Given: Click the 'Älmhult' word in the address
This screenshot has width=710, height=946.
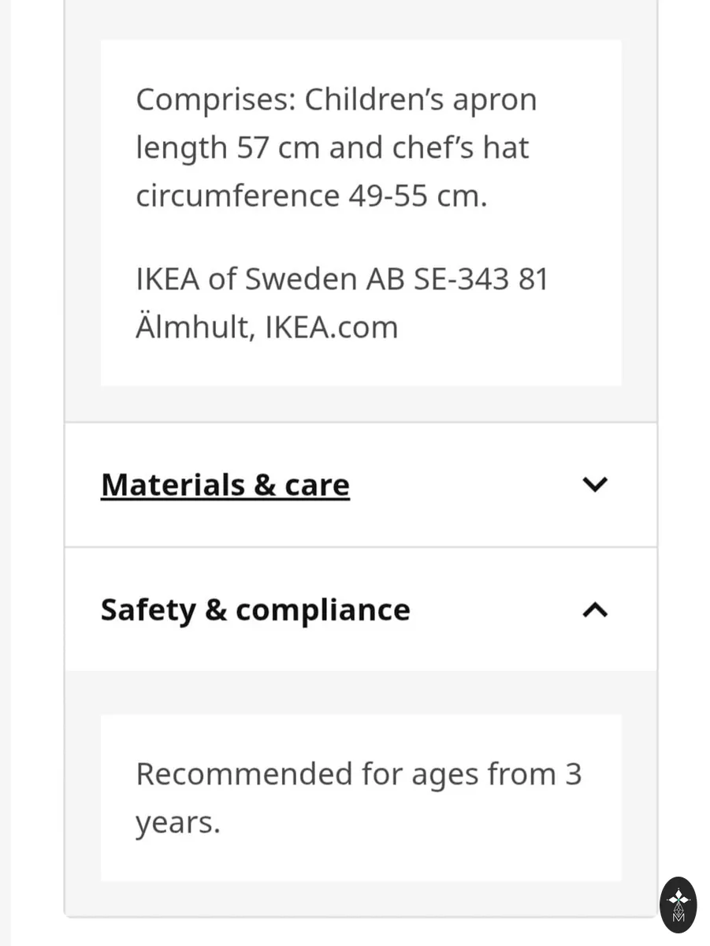Looking at the screenshot, I should tap(195, 327).
